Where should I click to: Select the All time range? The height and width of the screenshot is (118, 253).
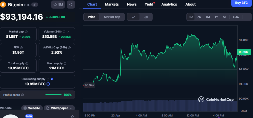click(x=224, y=17)
